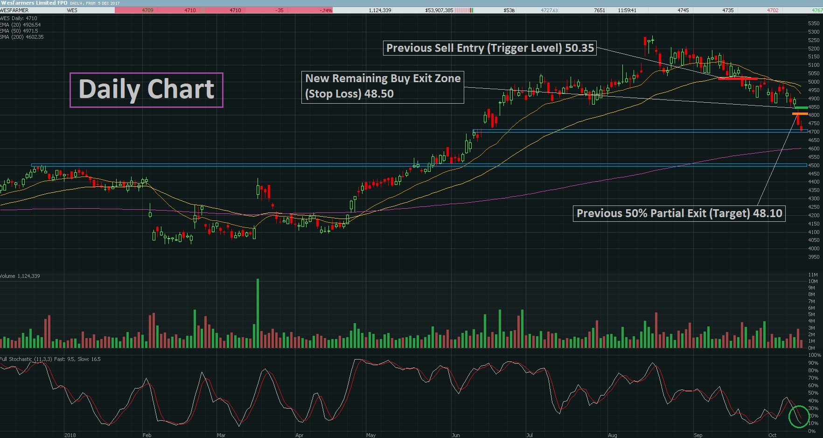823x438 pixels.
Task: Click the green stop loss marker line near 4850
Action: point(801,108)
